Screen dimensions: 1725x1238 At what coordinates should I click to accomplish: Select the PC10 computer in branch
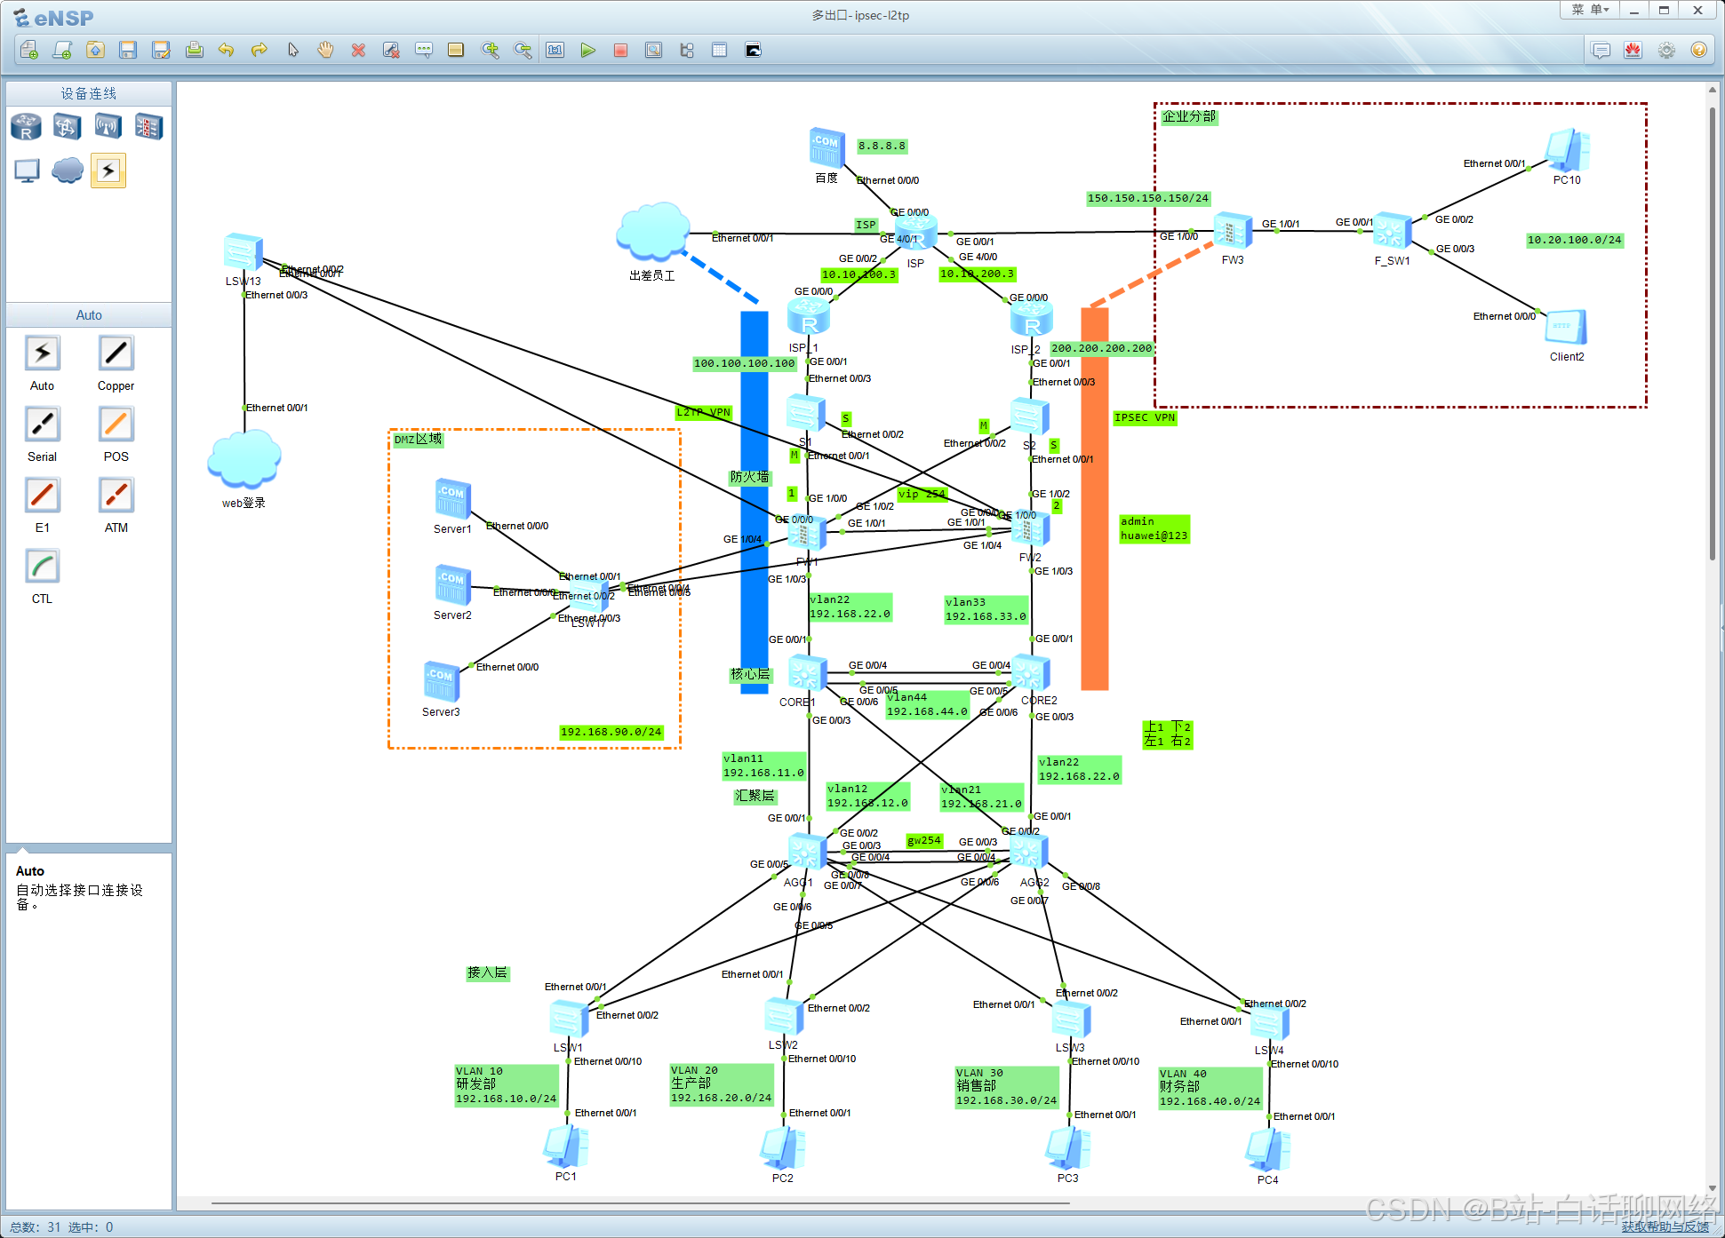coord(1567,150)
